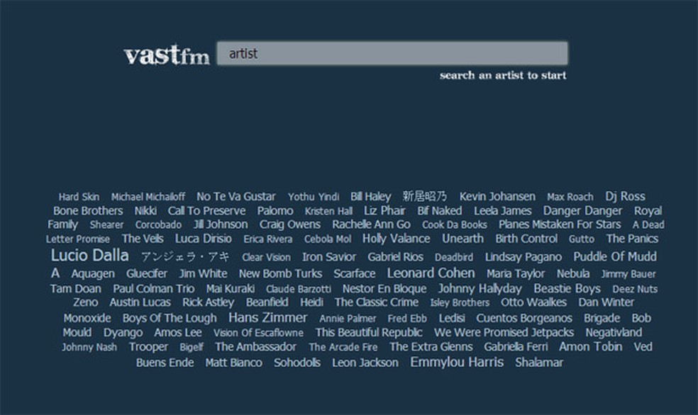Click the Nebula link
Image resolution: width=698 pixels, height=415 pixels.
click(573, 273)
